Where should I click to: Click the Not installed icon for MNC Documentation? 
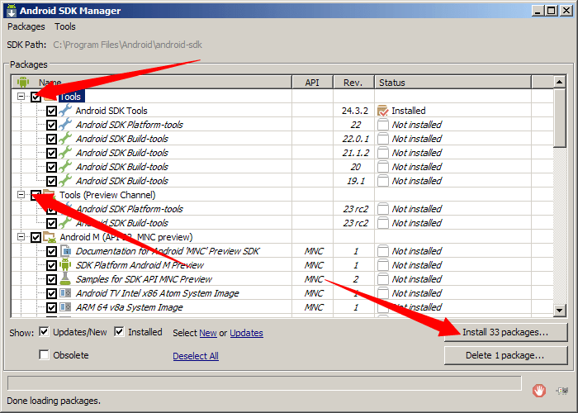pos(382,251)
